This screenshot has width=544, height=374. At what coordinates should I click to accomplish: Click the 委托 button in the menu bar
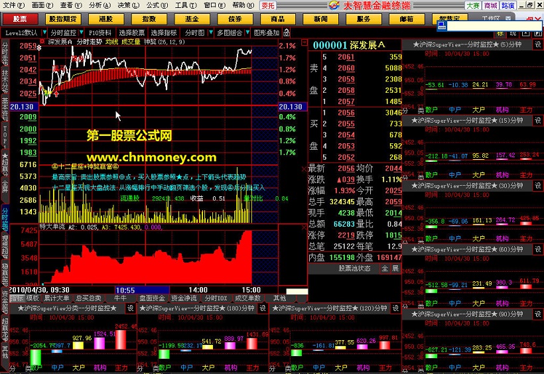[268, 5]
